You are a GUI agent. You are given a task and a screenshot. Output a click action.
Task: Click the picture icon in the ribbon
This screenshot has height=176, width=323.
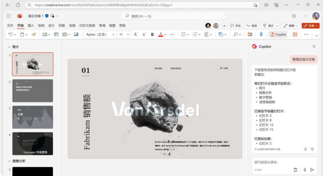[76, 35]
